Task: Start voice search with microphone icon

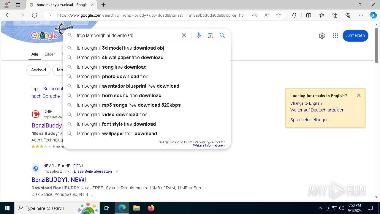Action: pyautogui.click(x=199, y=35)
